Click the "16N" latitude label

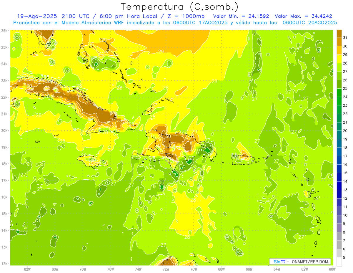point(4,197)
